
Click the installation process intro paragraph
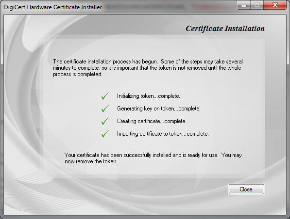(148, 68)
